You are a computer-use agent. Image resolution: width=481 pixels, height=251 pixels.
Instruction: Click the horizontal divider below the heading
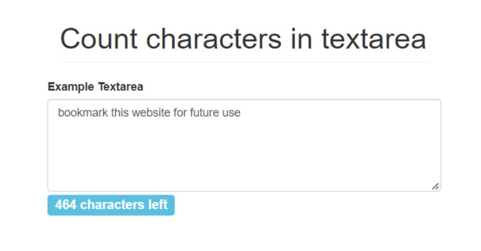coord(244,62)
